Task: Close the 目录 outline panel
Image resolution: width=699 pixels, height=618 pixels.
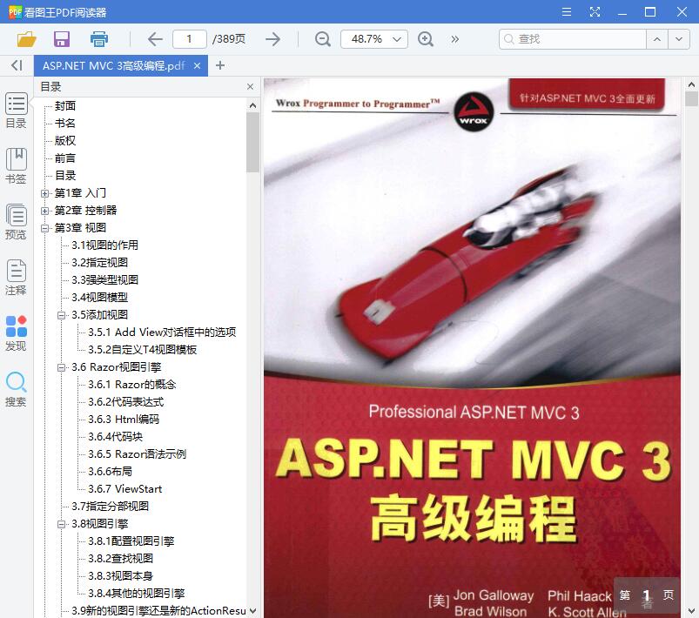Action: (250, 86)
